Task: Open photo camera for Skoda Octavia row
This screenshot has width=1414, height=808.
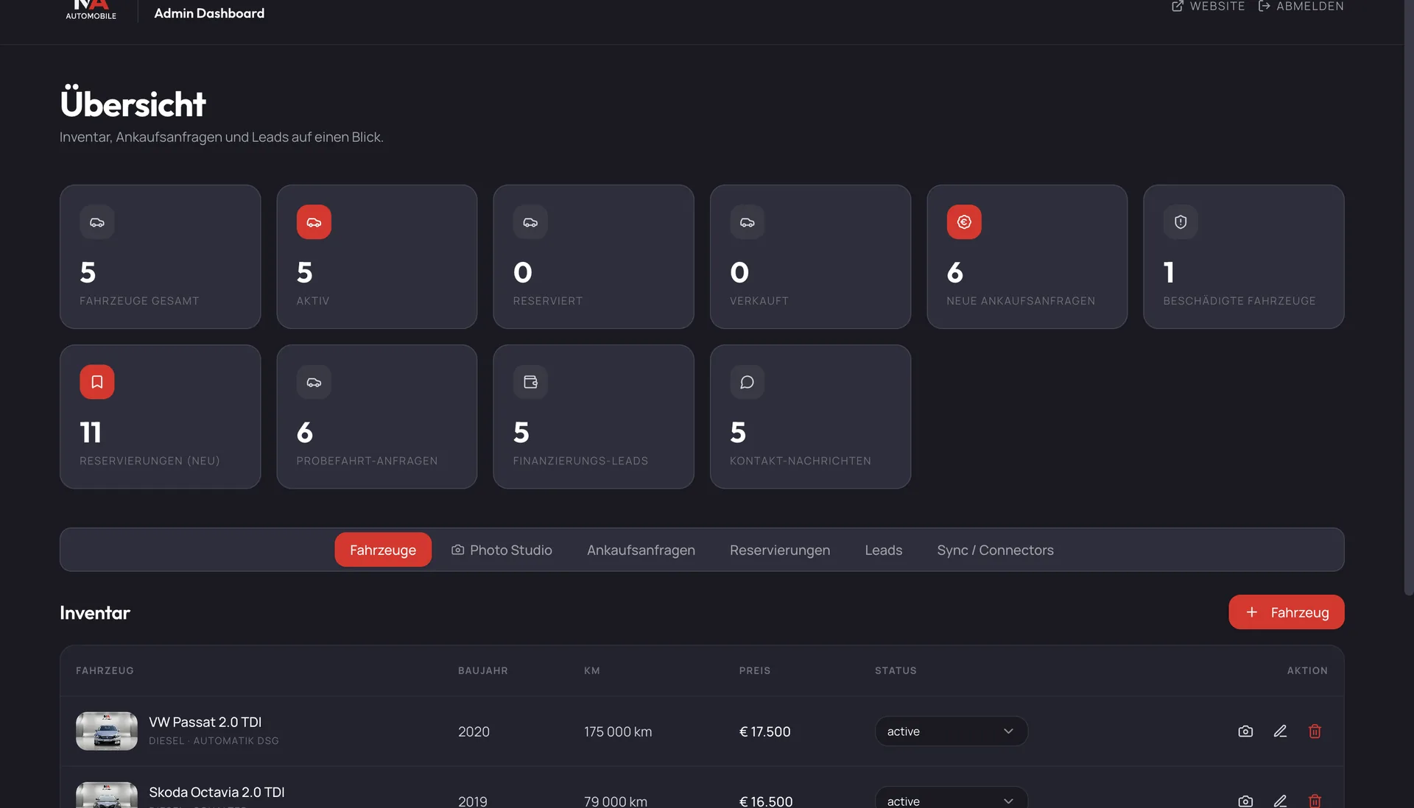Action: tap(1245, 801)
